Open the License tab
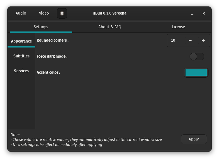The width and height of the screenshot is (219, 160). (x=178, y=27)
